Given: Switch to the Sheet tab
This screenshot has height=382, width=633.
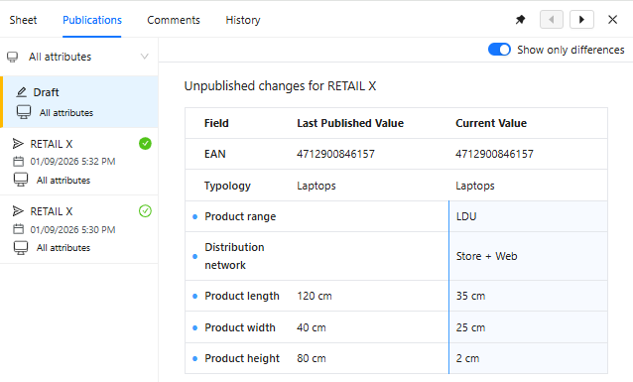Looking at the screenshot, I should coord(23,20).
